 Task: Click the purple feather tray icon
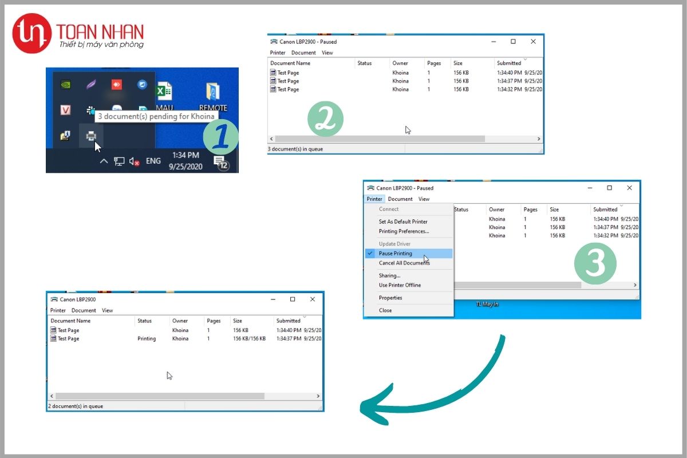coord(90,84)
